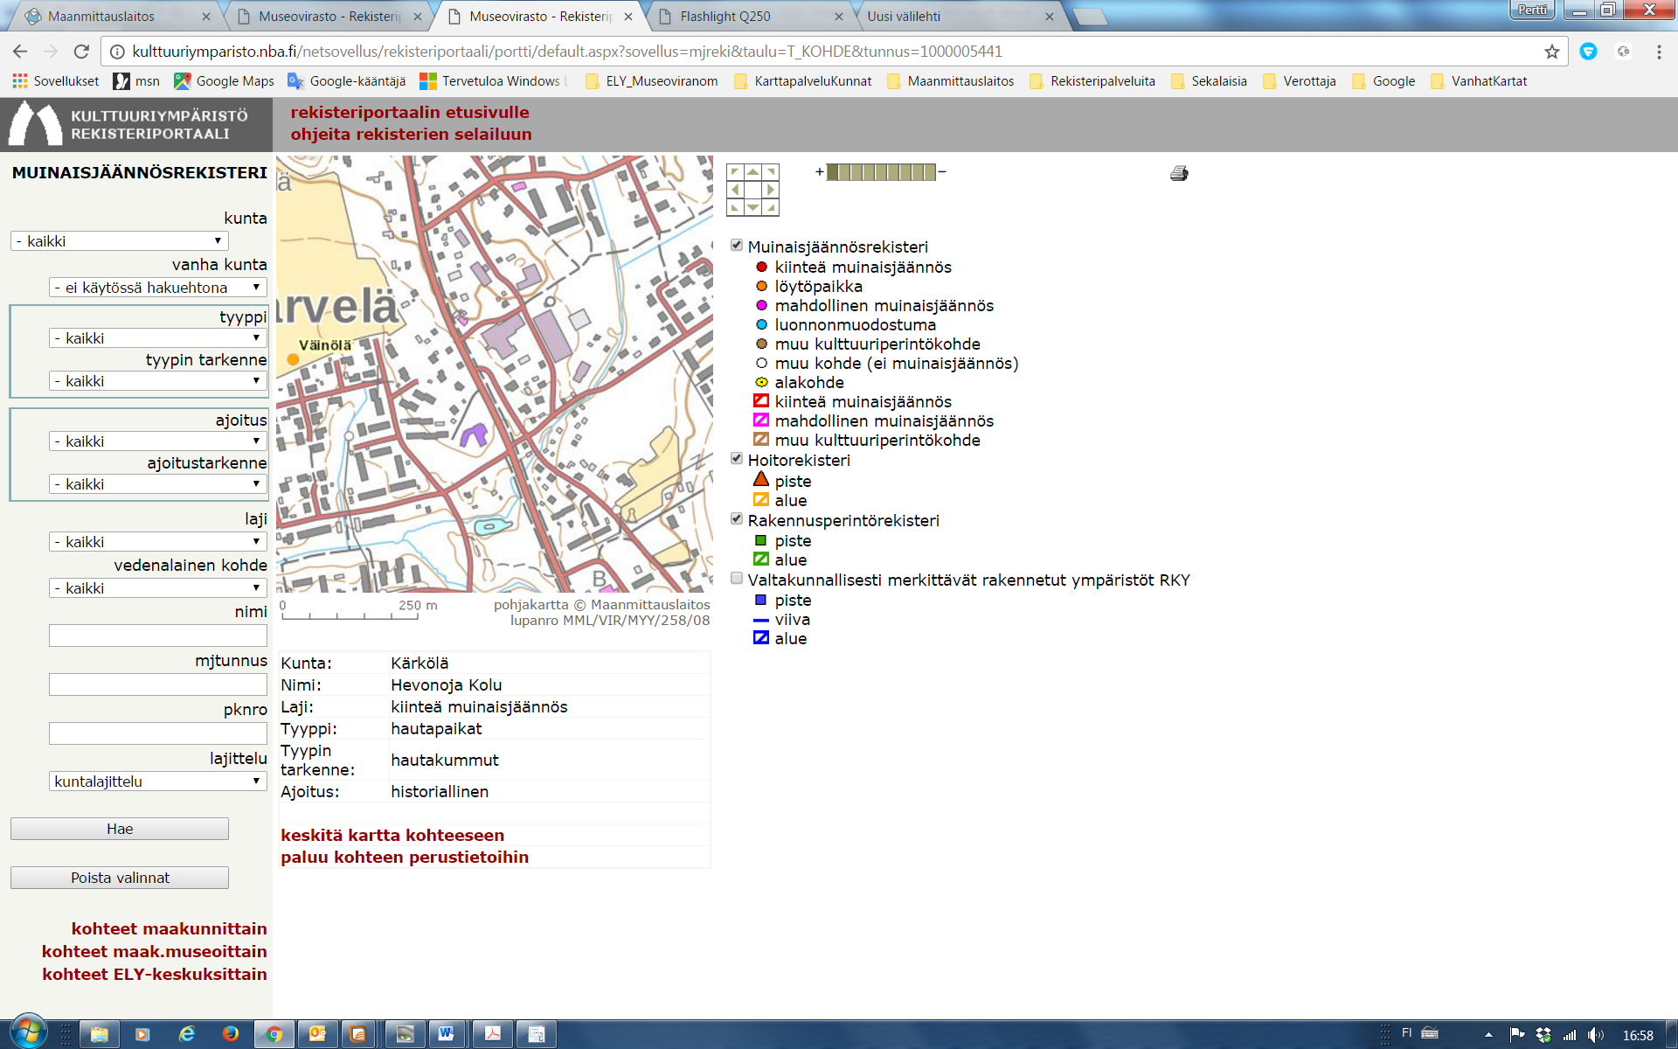Open the tyyppi dropdown

(158, 338)
